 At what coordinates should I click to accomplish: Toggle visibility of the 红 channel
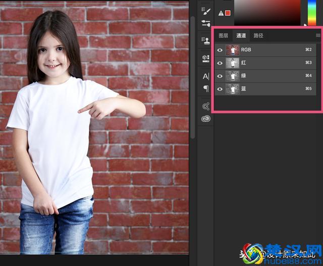220,63
